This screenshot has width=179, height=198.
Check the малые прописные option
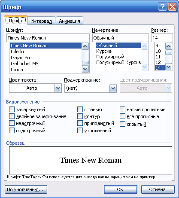tap(122, 110)
